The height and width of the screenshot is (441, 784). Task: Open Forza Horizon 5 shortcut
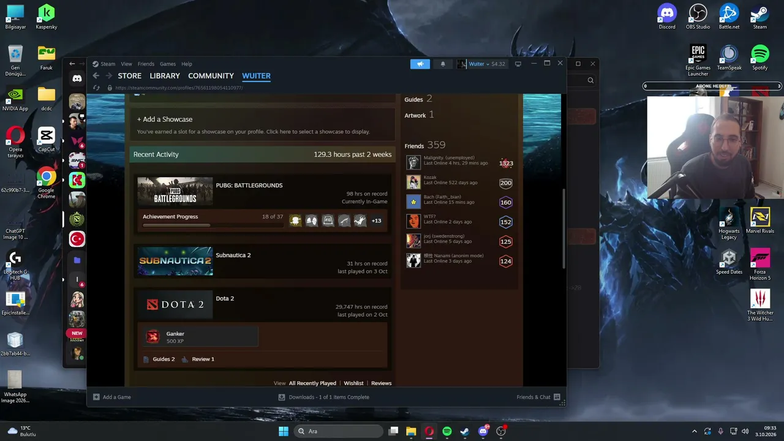tap(760, 265)
